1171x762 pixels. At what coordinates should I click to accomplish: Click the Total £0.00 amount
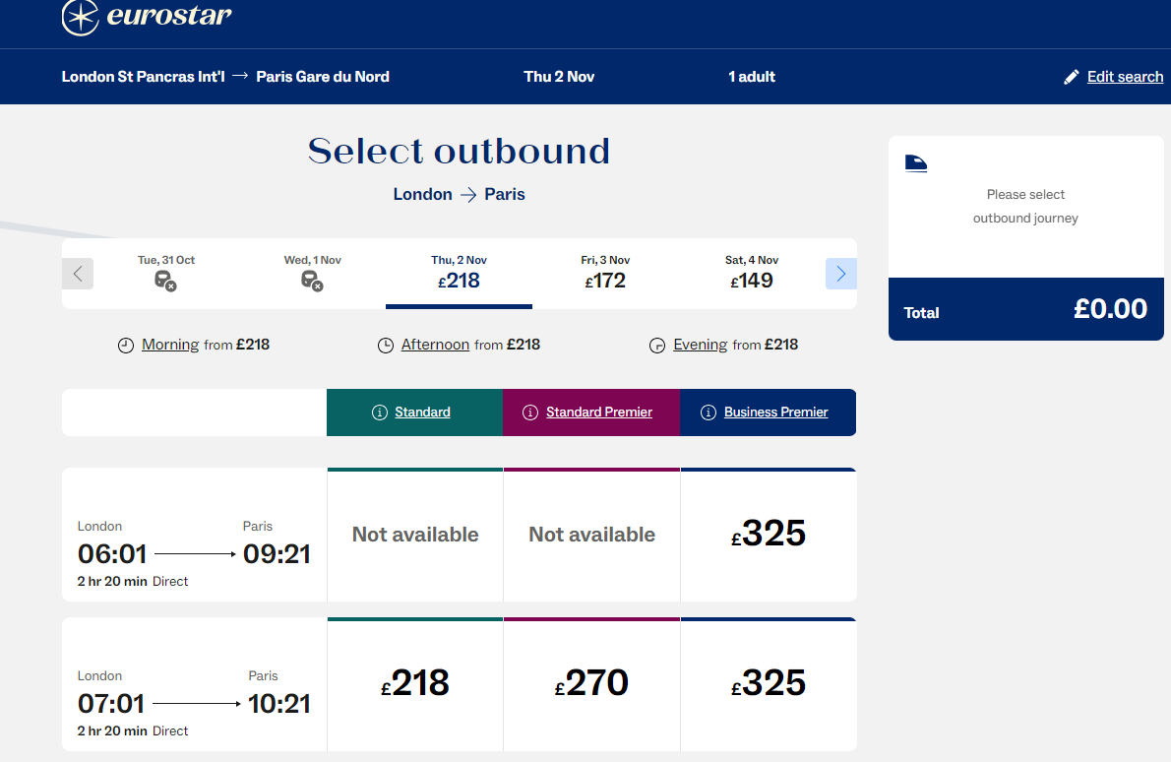tap(1111, 309)
